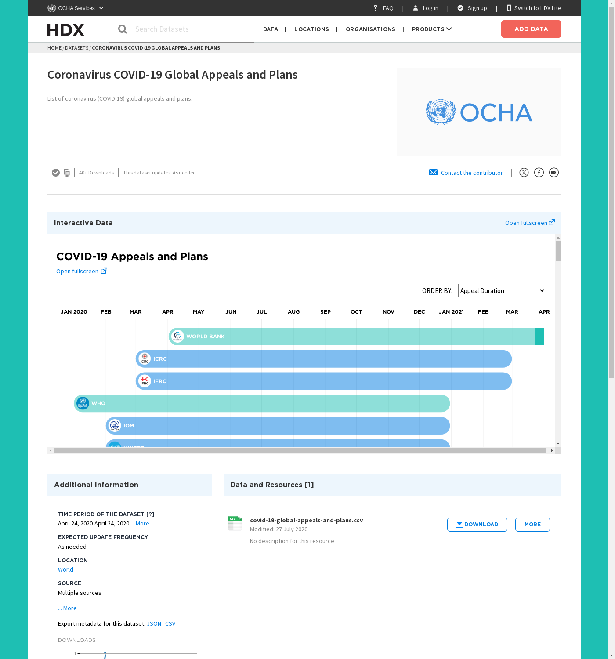Open the Organisations menu item
The image size is (615, 659).
(x=370, y=29)
